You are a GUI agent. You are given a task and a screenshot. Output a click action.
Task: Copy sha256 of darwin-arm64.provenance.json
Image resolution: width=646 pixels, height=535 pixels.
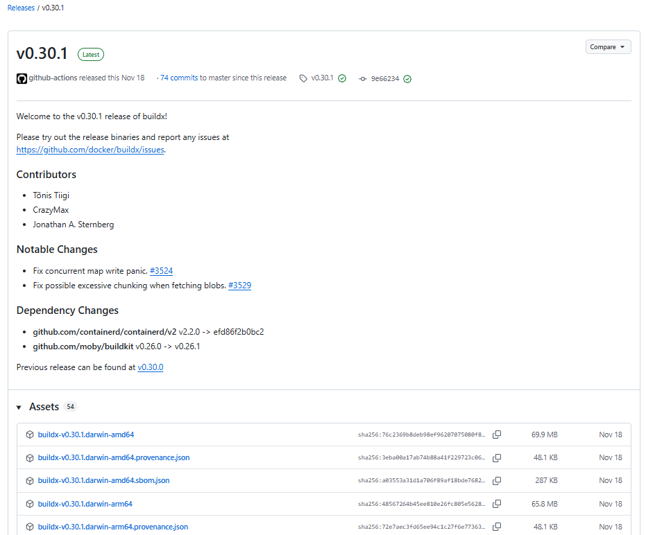[497, 527]
